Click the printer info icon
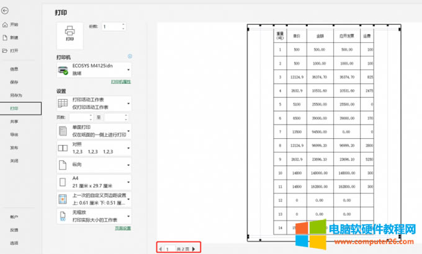Screen dimensions: 422x254 129,56
